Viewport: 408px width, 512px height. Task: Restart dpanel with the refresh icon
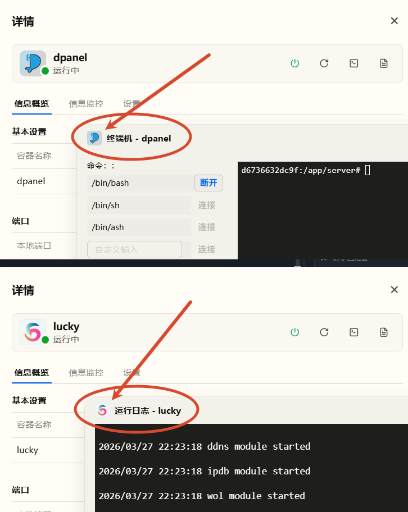324,63
